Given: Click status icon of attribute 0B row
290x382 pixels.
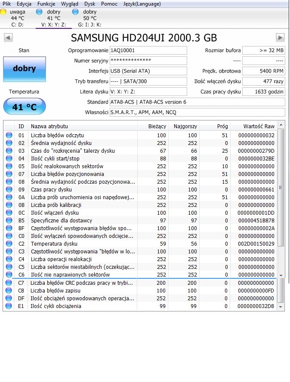Looking at the screenshot, I should [9, 205].
